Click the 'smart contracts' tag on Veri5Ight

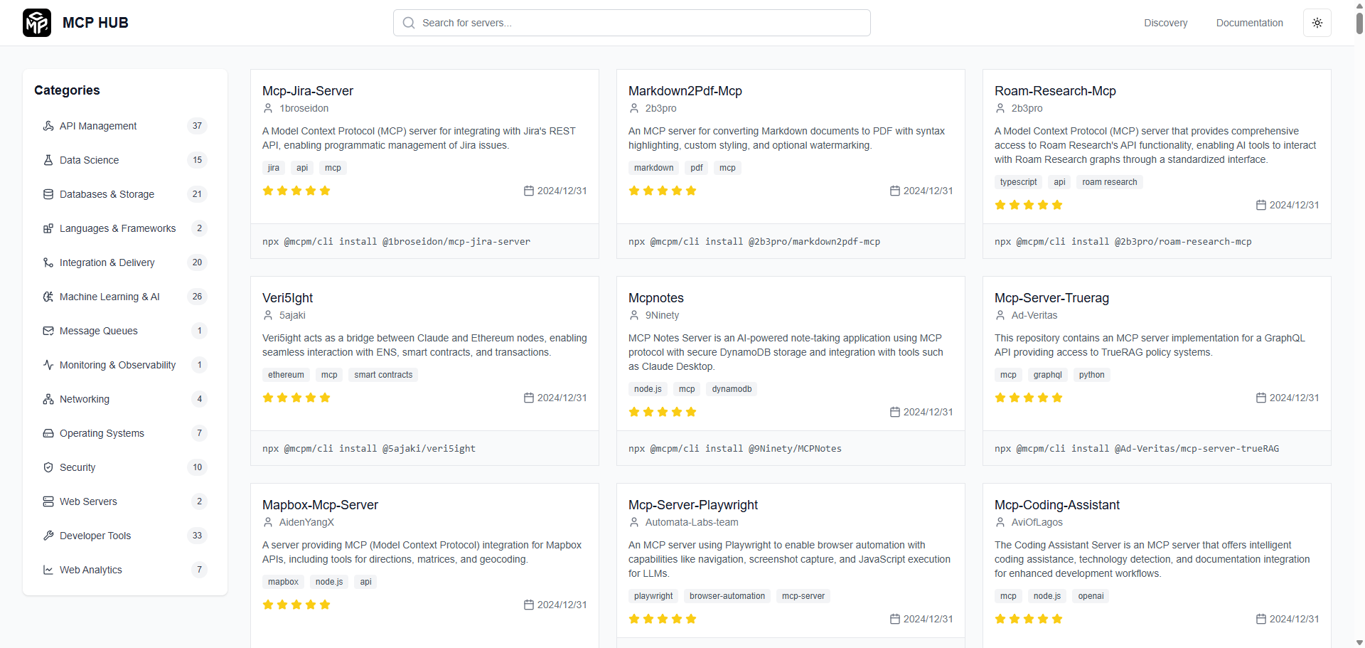[383, 375]
